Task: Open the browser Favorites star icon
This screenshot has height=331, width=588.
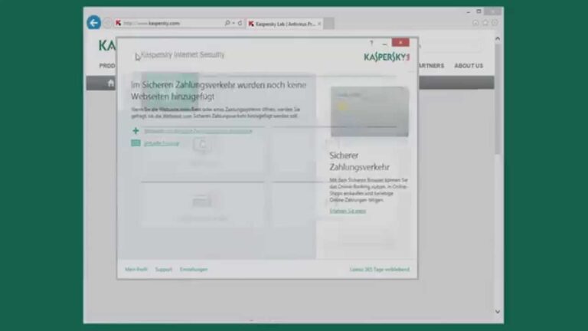Action: pyautogui.click(x=485, y=23)
